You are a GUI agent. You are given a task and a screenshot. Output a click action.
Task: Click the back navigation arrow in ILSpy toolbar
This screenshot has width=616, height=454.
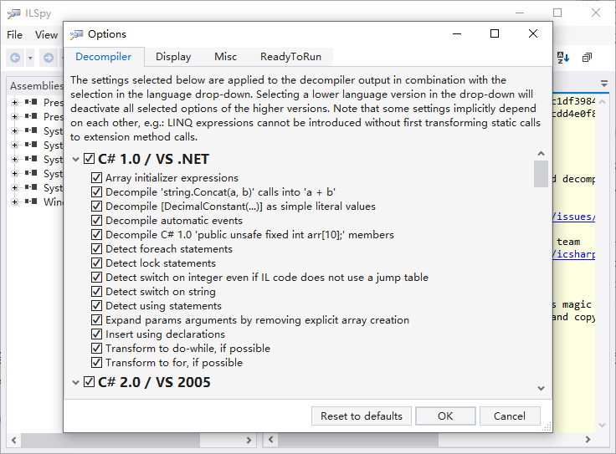coord(15,58)
